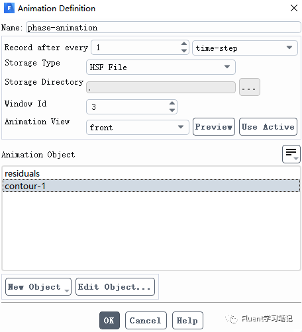The height and width of the screenshot is (332, 302).
Task: Click the Fluent app icon in title bar
Action: (x=9, y=8)
